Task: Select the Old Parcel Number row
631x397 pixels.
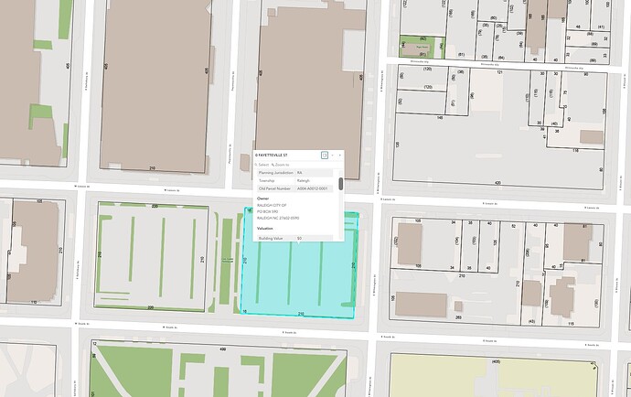Action: point(295,188)
